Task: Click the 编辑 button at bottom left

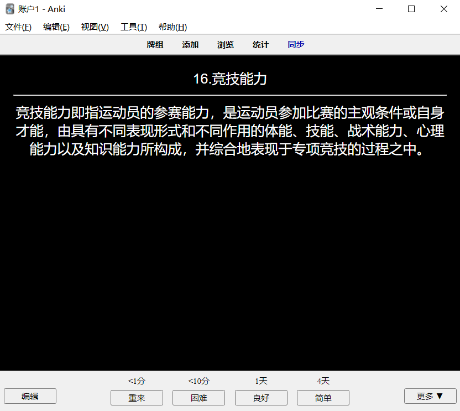Action: (30, 396)
